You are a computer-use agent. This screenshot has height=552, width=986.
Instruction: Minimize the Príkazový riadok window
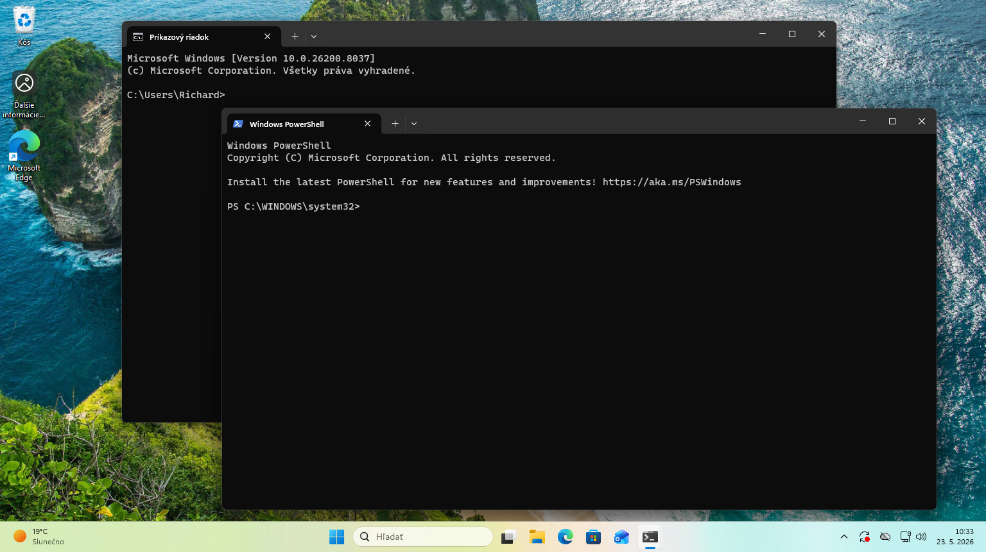coord(763,34)
